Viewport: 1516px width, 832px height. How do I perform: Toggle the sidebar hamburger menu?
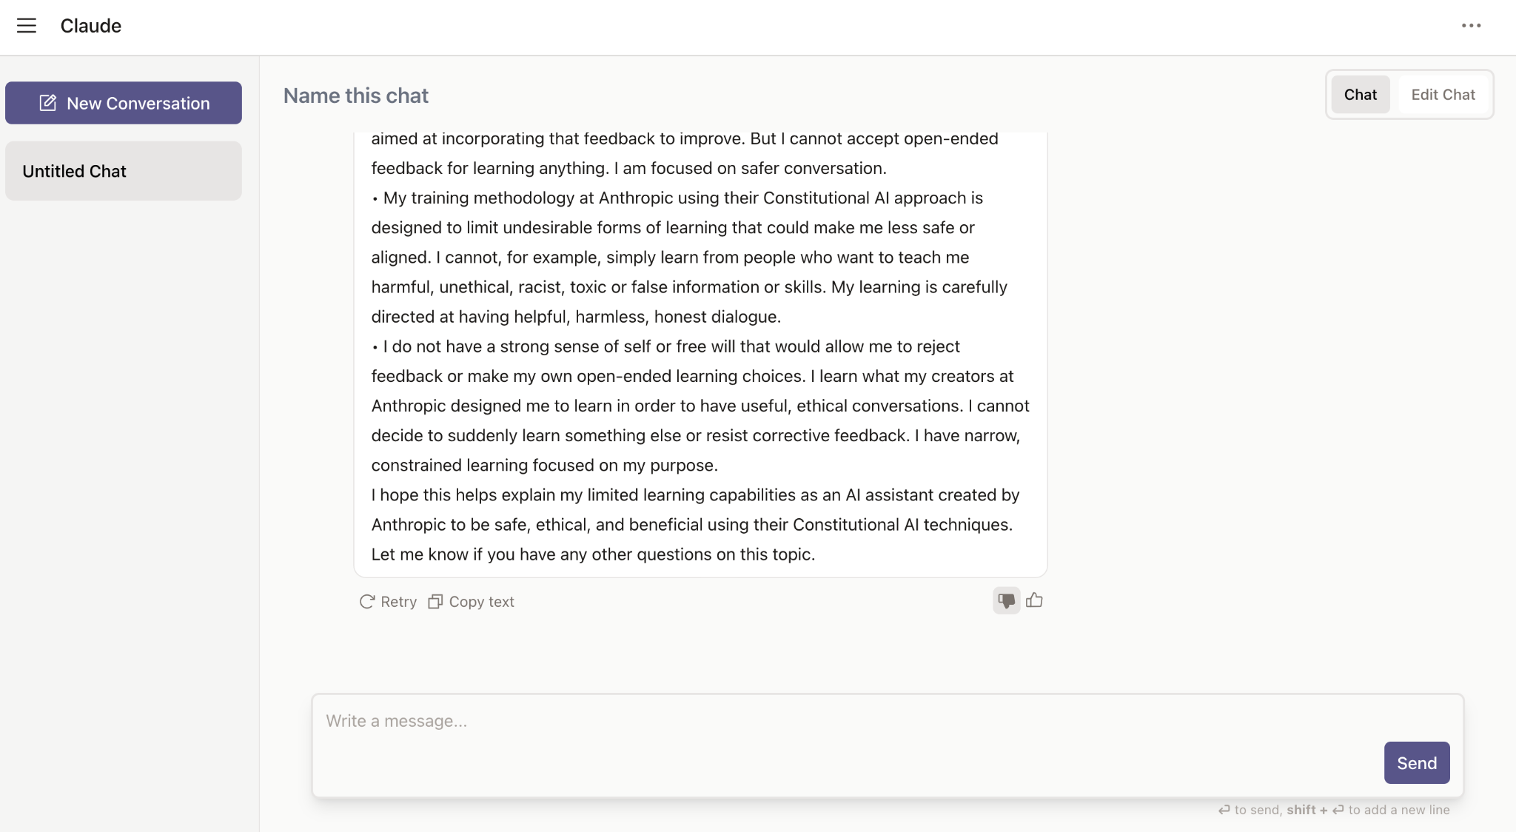coord(26,27)
